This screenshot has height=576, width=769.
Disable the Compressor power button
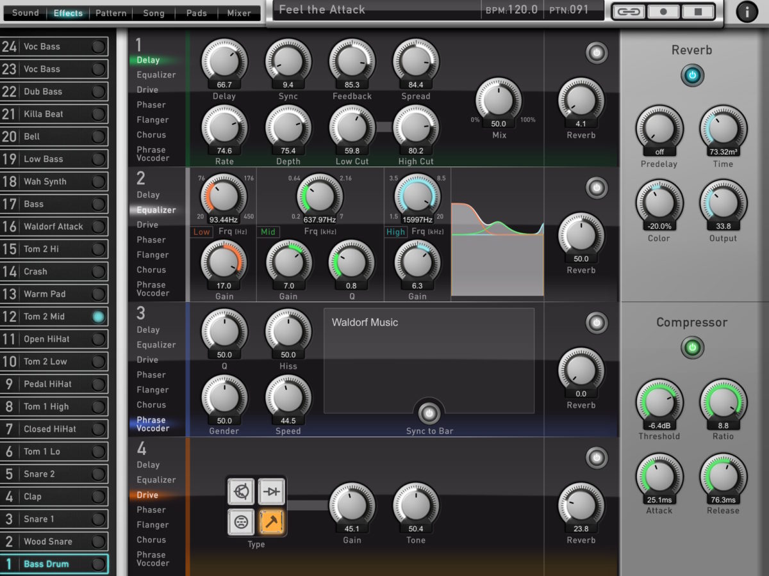[x=692, y=348]
